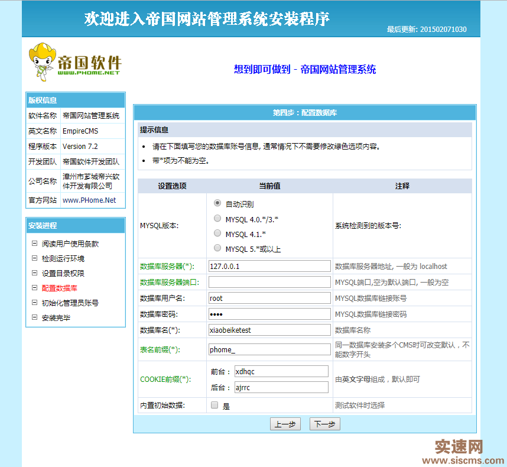Screen dimensions: 507x467
Task: Click the box icon beside 设置目录权限
Action: pos(35,273)
